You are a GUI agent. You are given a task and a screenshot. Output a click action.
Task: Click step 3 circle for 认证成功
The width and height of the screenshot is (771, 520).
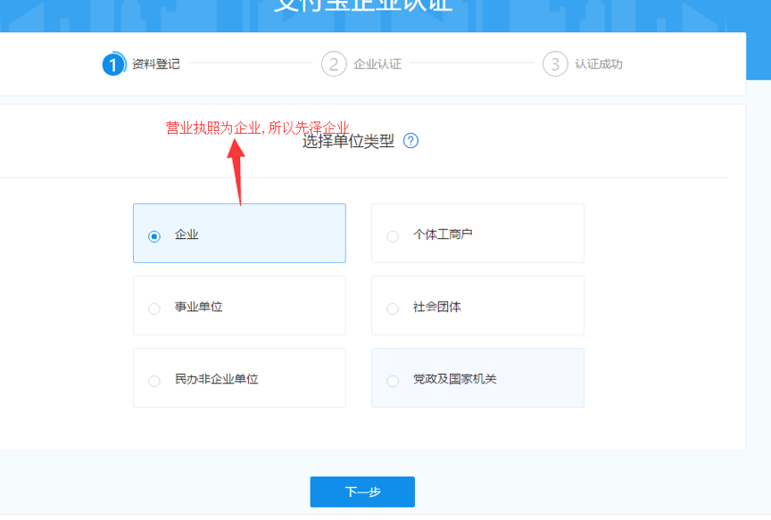[x=555, y=64]
